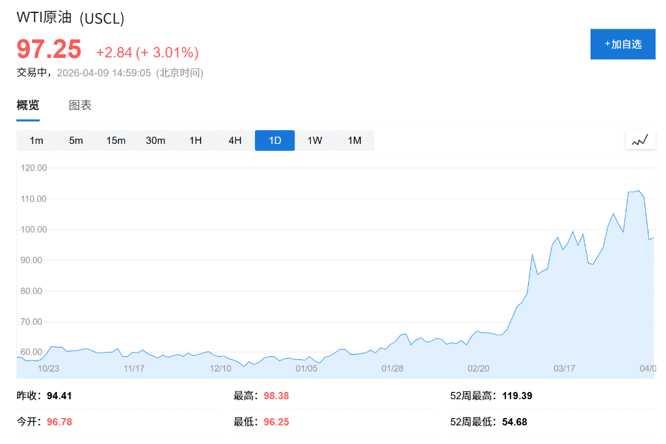Toggle the 1M timeframe
This screenshot has height=444, width=666.
coord(354,140)
